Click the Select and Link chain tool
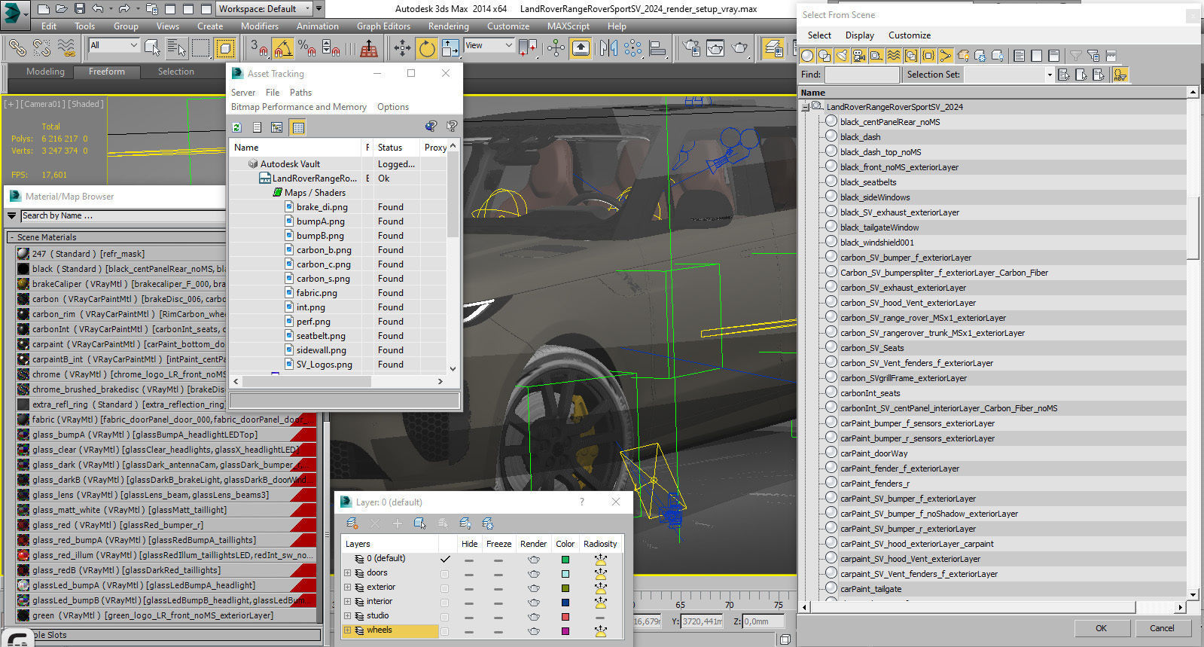 [x=17, y=48]
